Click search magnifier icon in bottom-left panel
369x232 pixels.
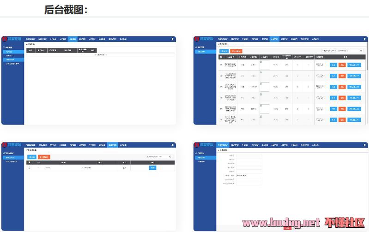(x=170, y=156)
